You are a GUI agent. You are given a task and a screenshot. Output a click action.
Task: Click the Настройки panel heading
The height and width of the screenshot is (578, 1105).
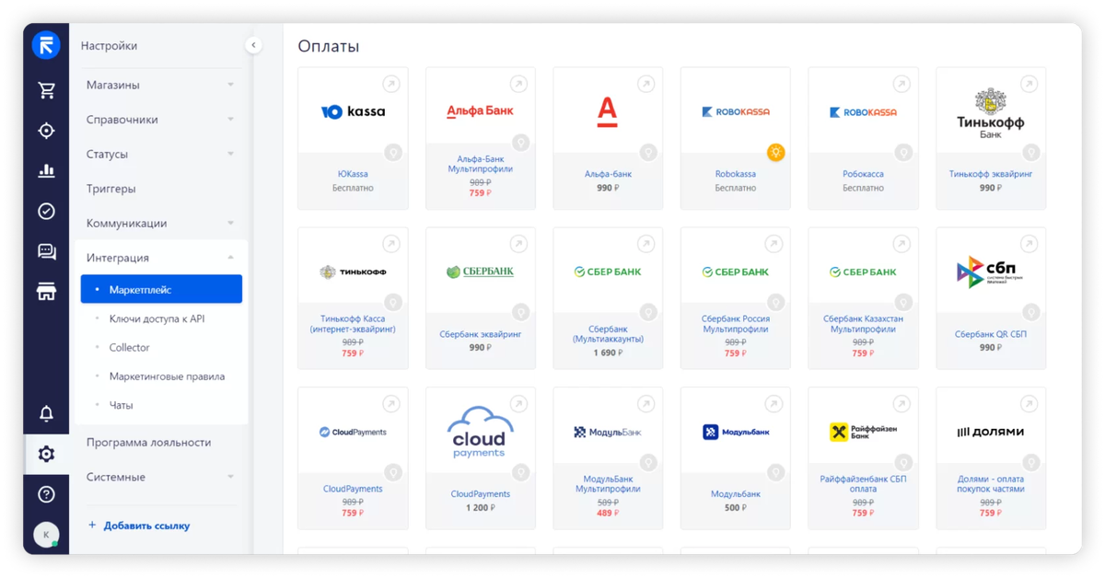[x=109, y=45]
